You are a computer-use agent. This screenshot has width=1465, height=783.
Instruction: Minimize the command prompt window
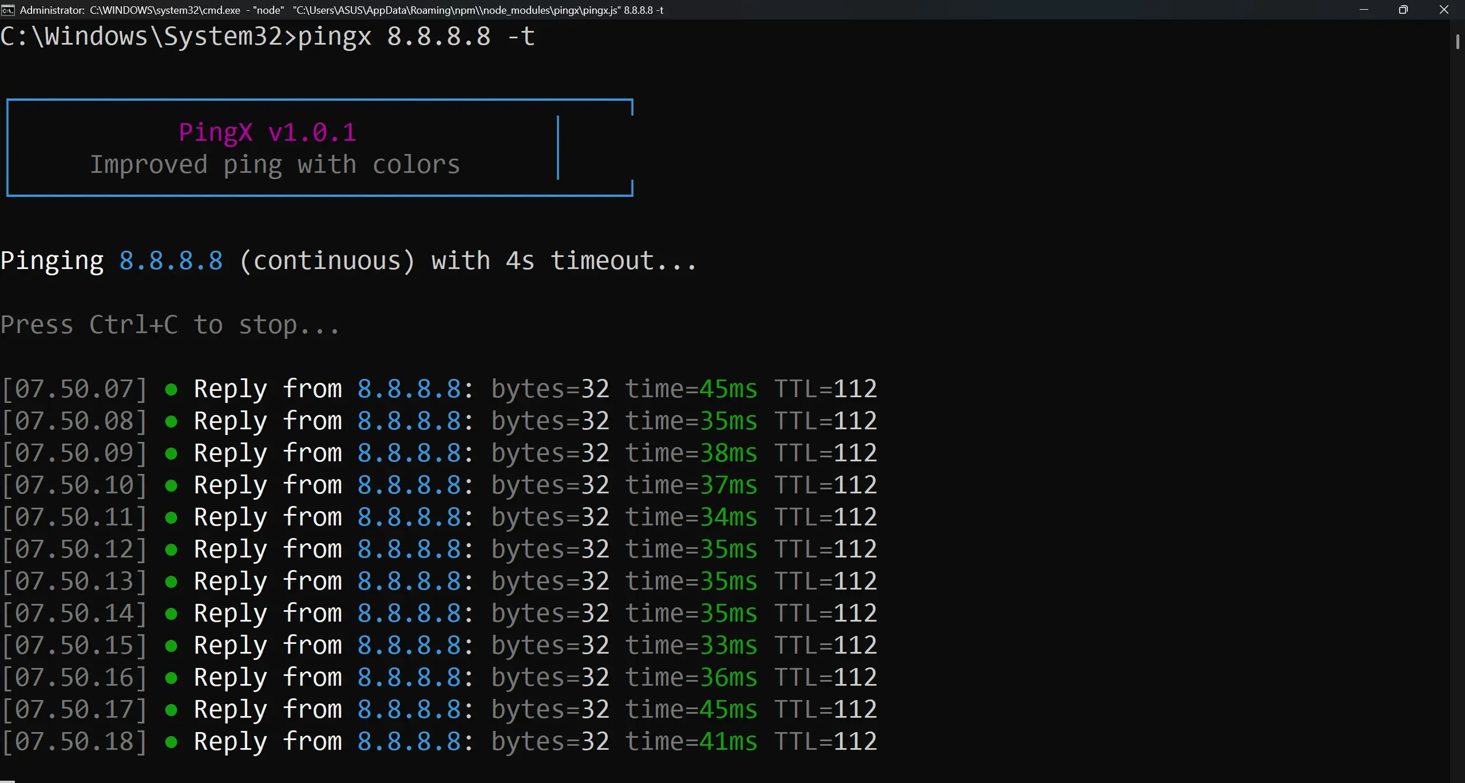point(1364,9)
